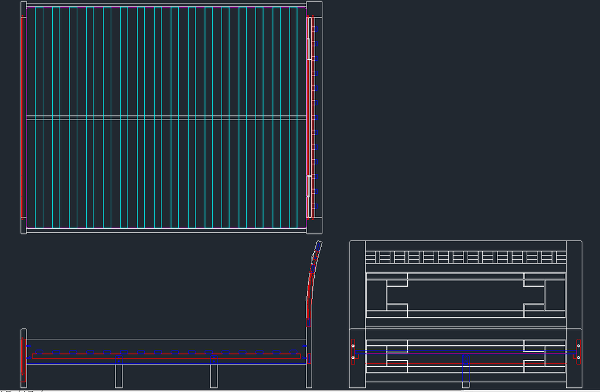
Task: Pick the blue center support leg in front elevation
Action: coord(466,371)
